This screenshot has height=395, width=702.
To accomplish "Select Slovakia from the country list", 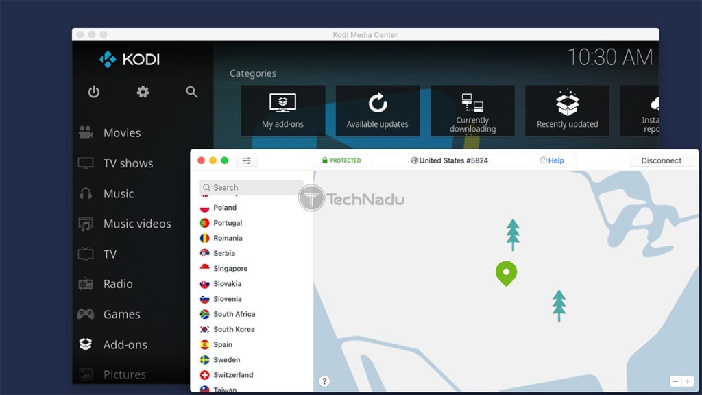I will [227, 284].
